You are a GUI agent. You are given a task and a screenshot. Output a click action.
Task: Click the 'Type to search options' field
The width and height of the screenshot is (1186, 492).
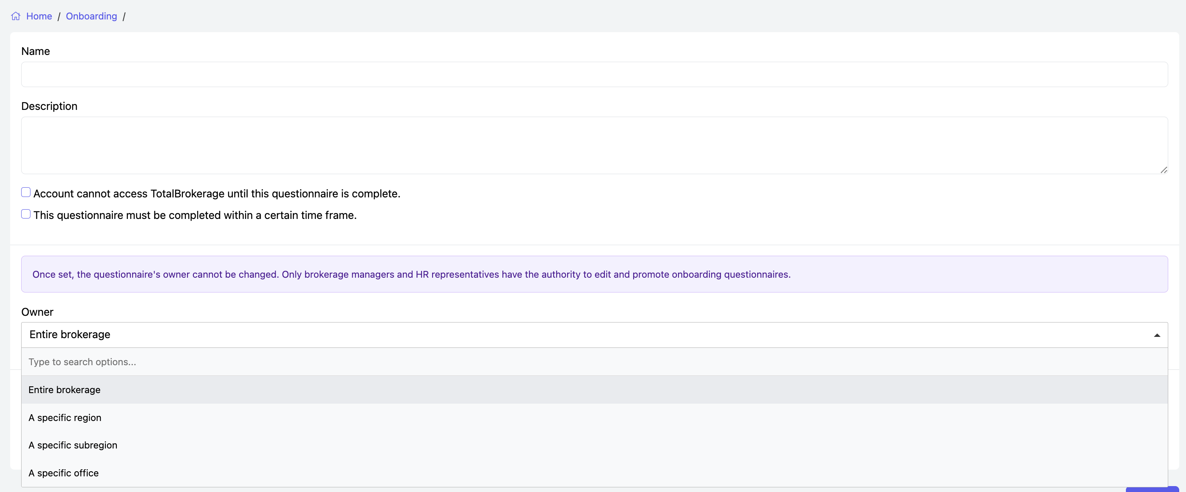point(594,362)
